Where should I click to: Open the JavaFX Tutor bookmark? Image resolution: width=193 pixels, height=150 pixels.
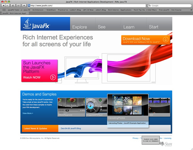point(19,10)
